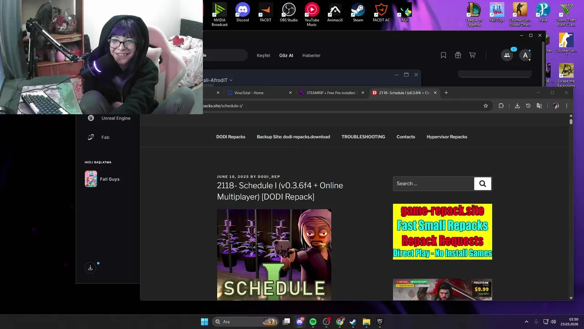This screenshot has width=584, height=329.
Task: Open the game-repack.site banner ad
Action: 442,232
